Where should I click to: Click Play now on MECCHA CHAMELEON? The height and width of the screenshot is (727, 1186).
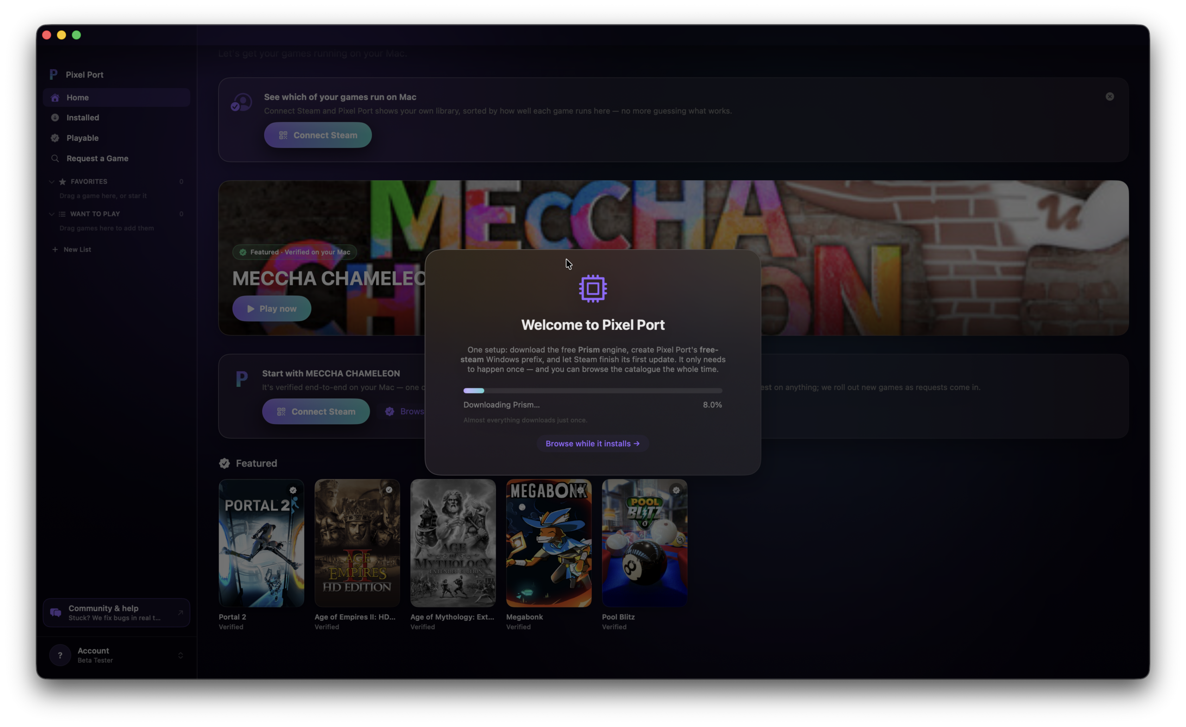pos(271,308)
